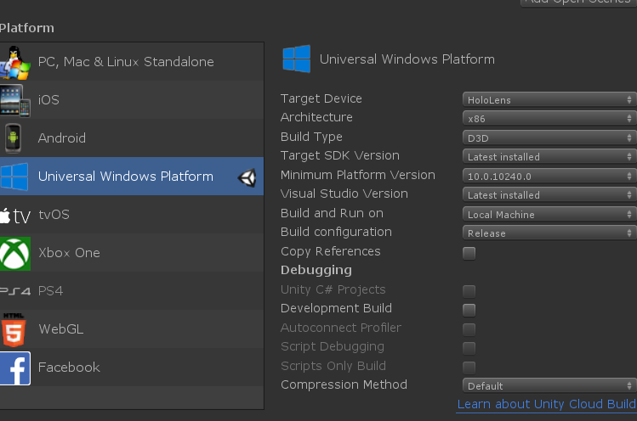This screenshot has height=421, width=637.
Task: Toggle the Unity C# Projects checkbox
Action: pos(469,291)
